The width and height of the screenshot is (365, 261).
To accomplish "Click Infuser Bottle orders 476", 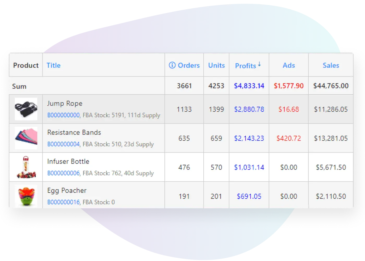I will 184,167.
